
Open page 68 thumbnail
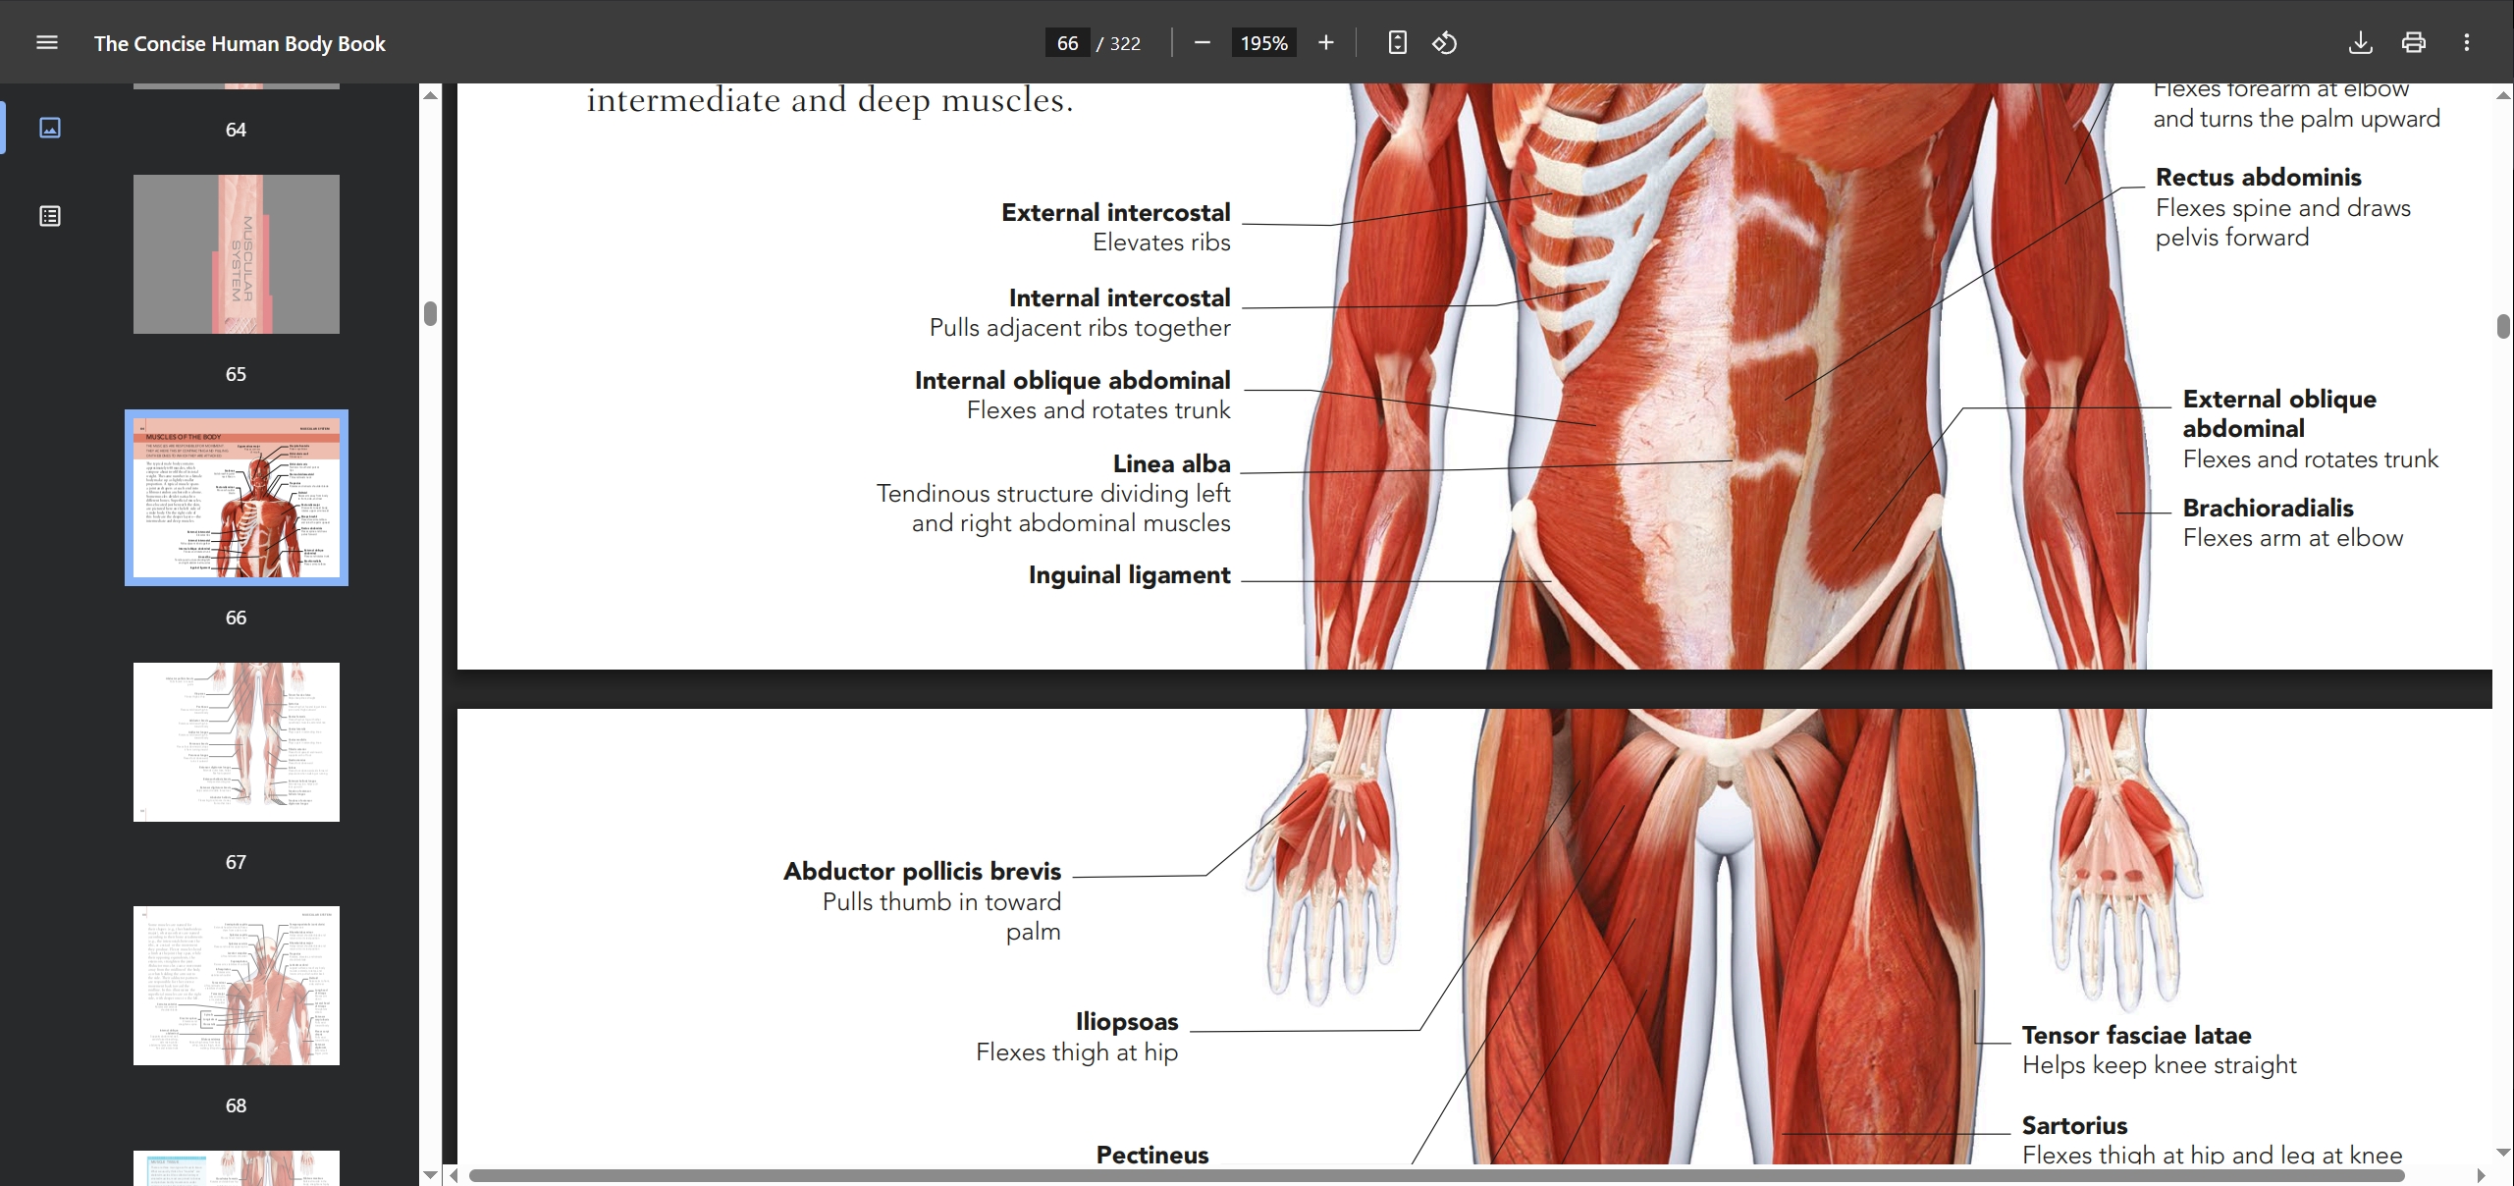click(x=237, y=986)
